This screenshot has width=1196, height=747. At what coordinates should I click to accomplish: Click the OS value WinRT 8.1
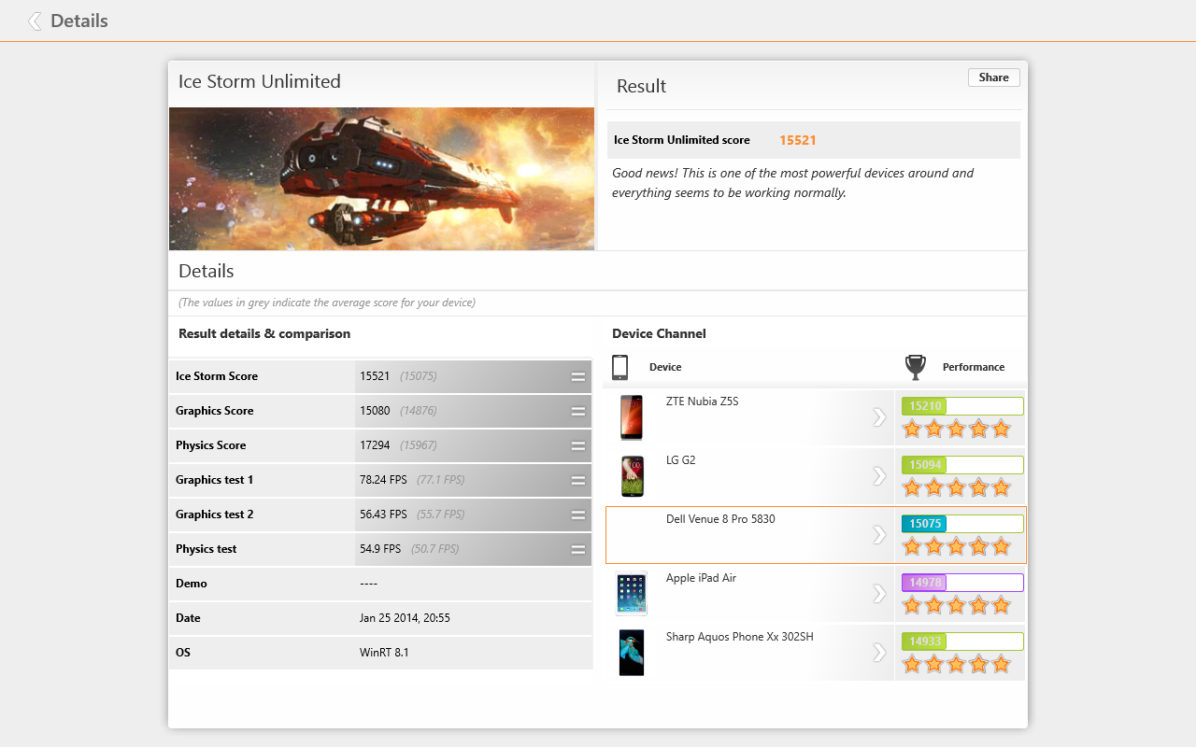[x=384, y=653]
